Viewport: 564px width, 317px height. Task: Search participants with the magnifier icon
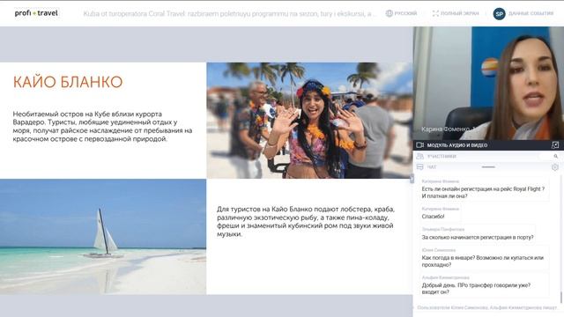coord(556,156)
